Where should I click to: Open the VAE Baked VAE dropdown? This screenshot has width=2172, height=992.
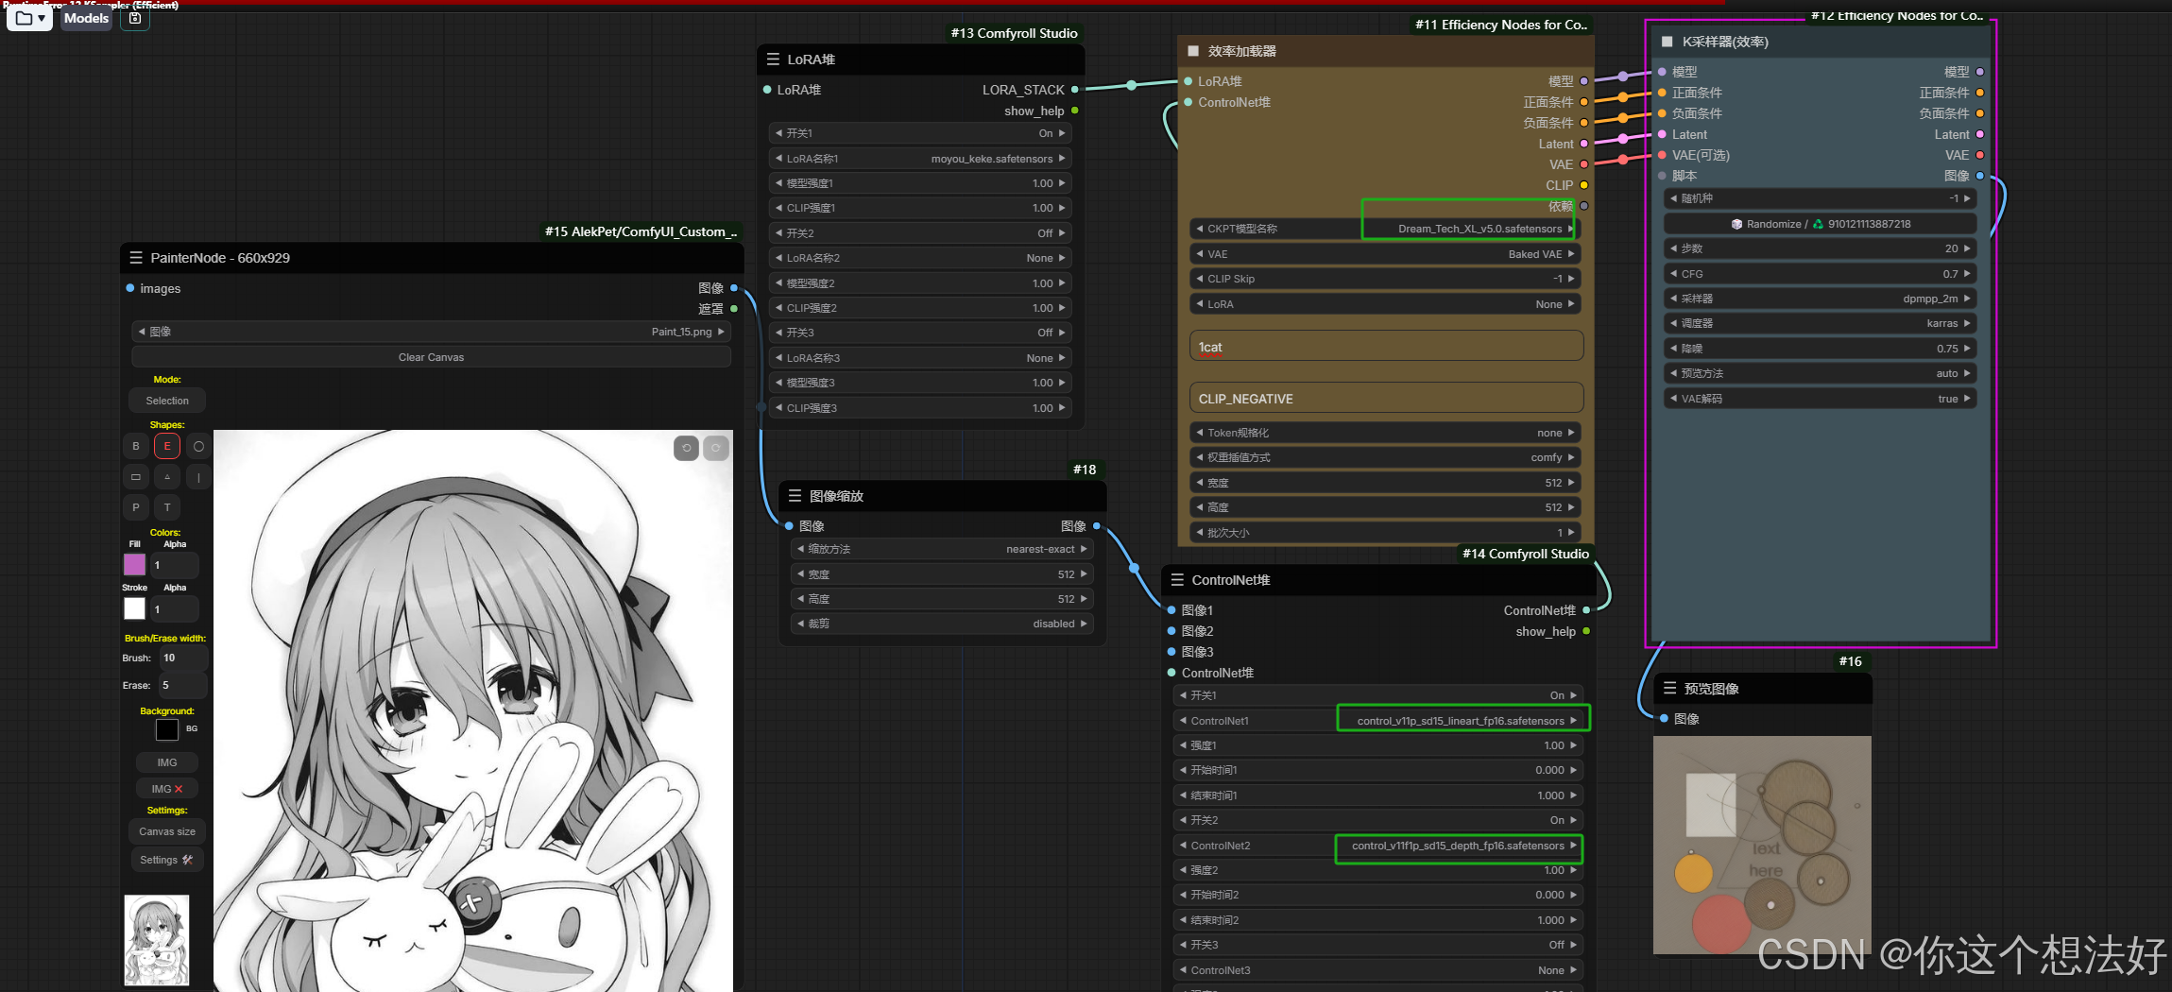pyautogui.click(x=1385, y=254)
